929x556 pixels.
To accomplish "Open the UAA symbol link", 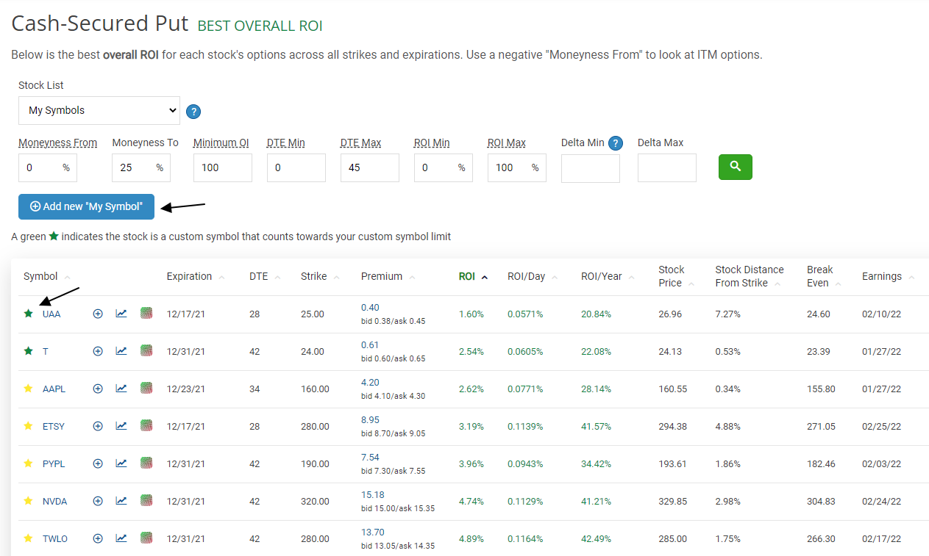I will (x=51, y=314).
